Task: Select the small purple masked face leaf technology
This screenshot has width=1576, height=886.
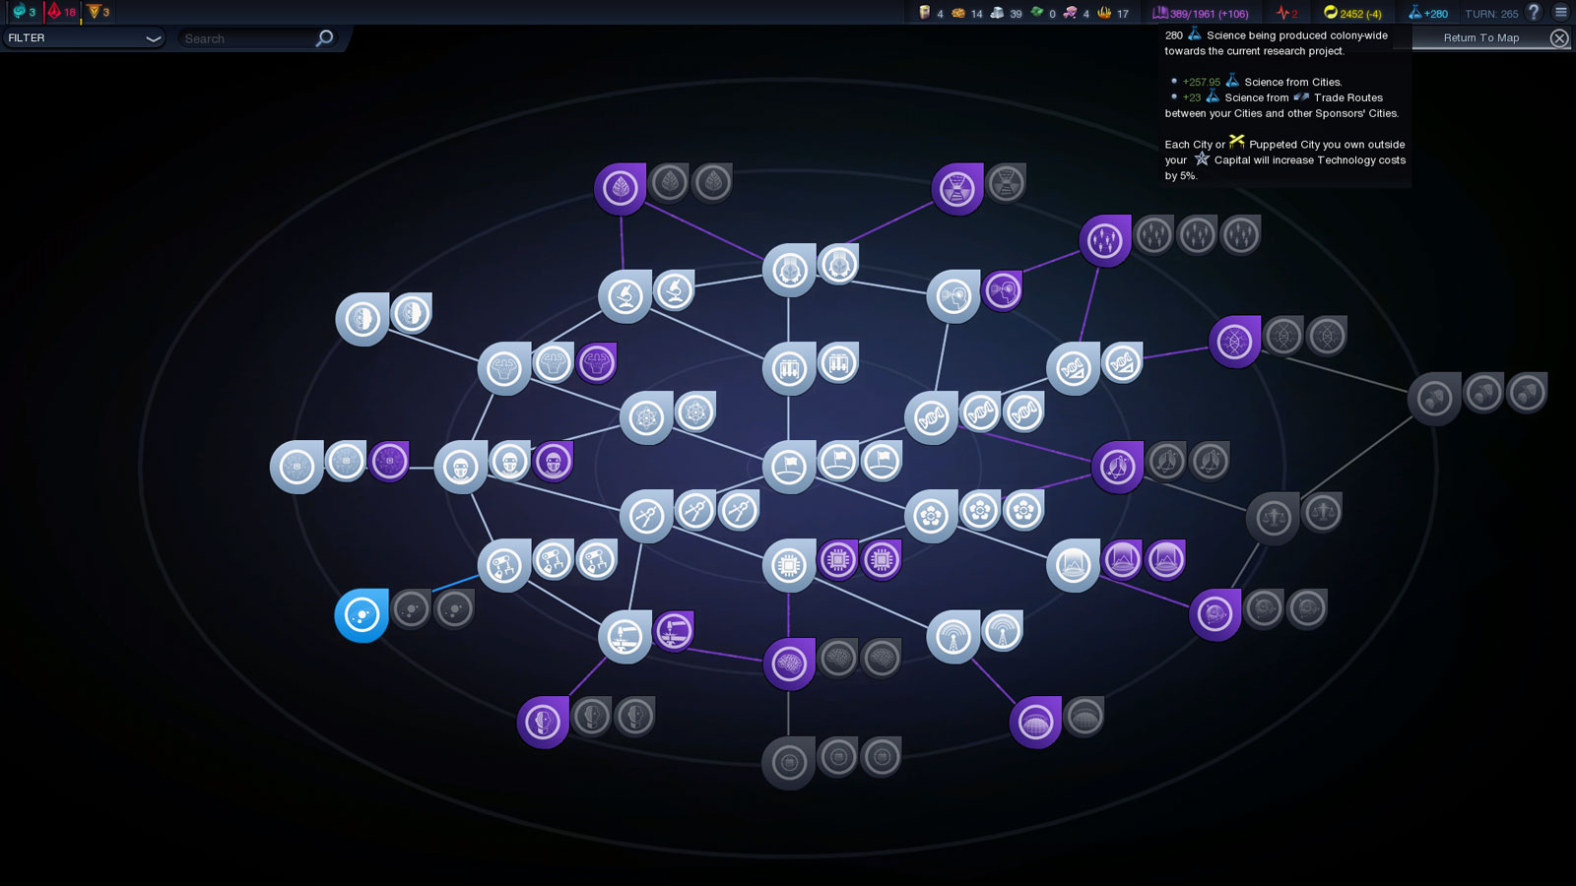Action: 553,461
